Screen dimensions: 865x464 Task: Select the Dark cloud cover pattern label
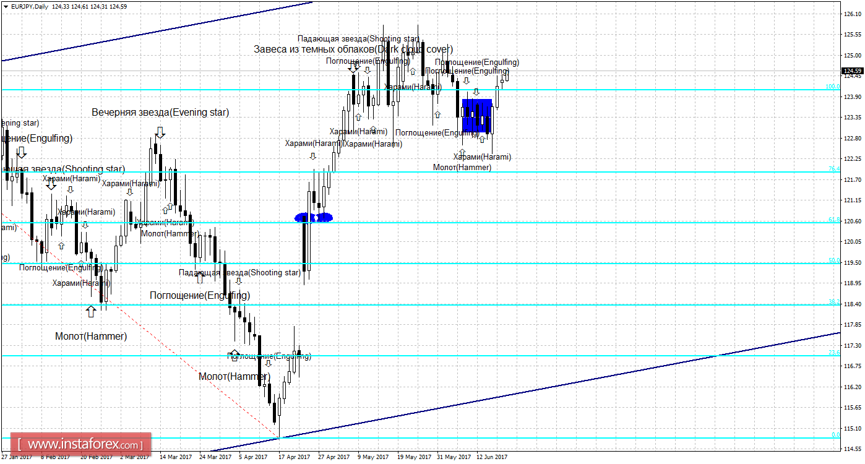(353, 49)
